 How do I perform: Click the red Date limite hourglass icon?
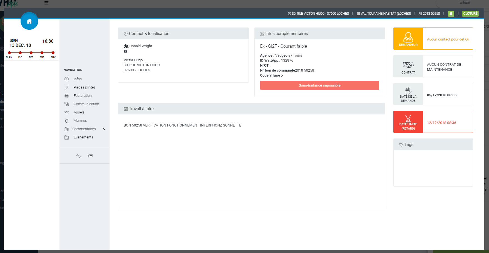coord(408,119)
